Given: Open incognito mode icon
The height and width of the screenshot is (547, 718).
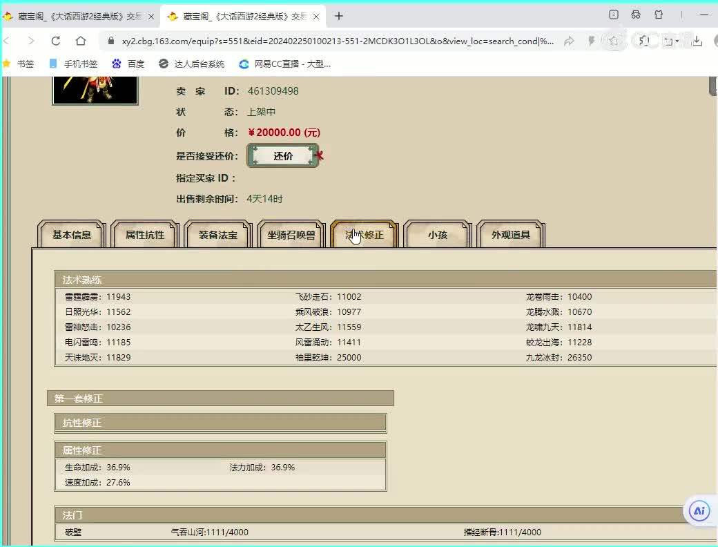Looking at the screenshot, I should point(636,15).
